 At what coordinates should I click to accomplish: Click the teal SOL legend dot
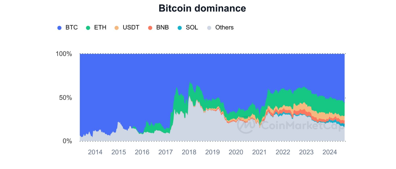click(x=180, y=28)
